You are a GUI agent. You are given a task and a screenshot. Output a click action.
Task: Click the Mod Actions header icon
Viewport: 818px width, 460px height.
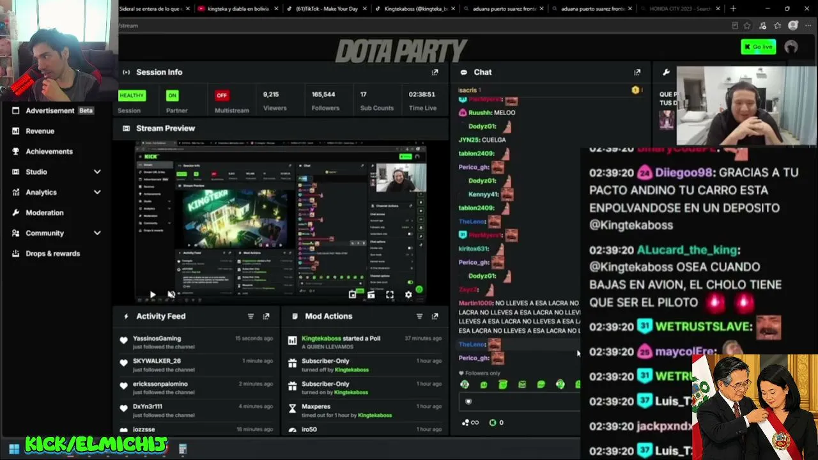[294, 316]
